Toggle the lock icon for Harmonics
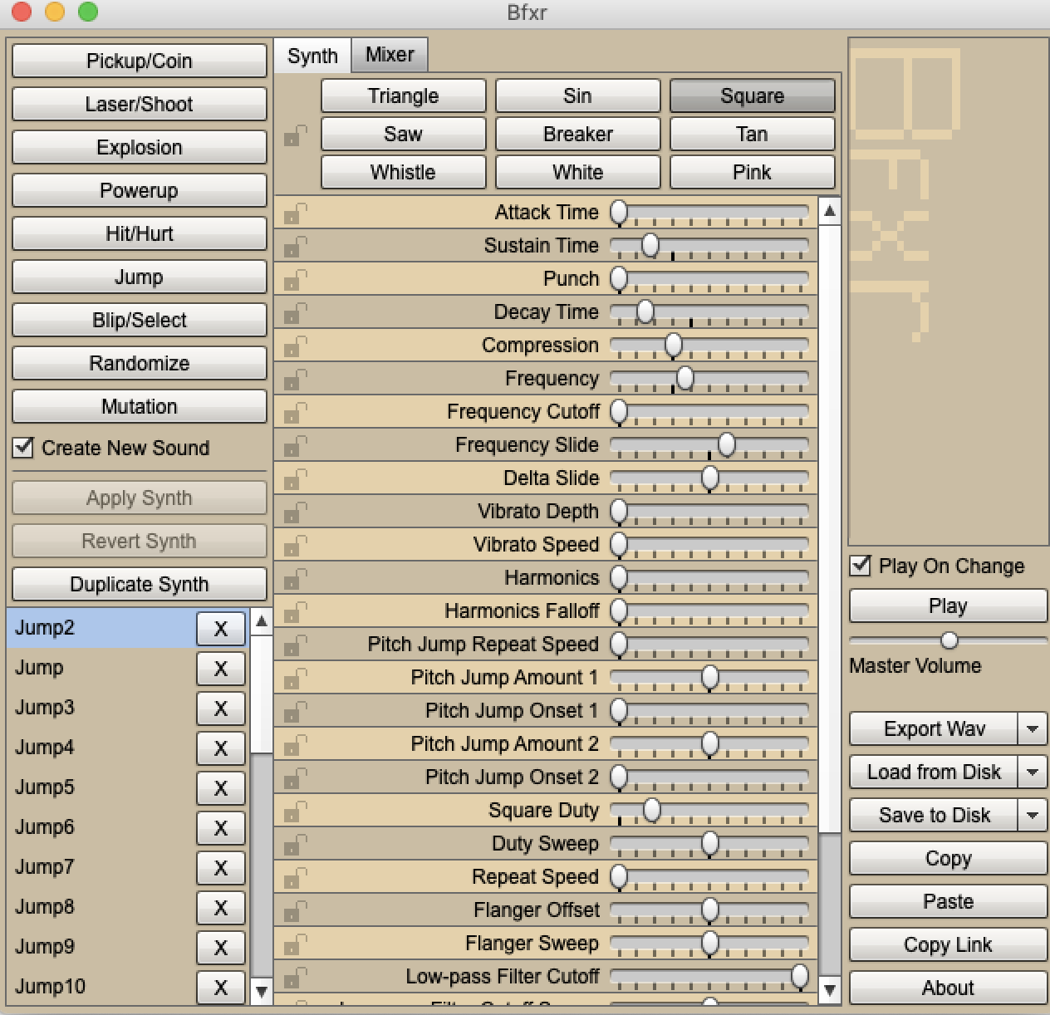 click(x=294, y=579)
